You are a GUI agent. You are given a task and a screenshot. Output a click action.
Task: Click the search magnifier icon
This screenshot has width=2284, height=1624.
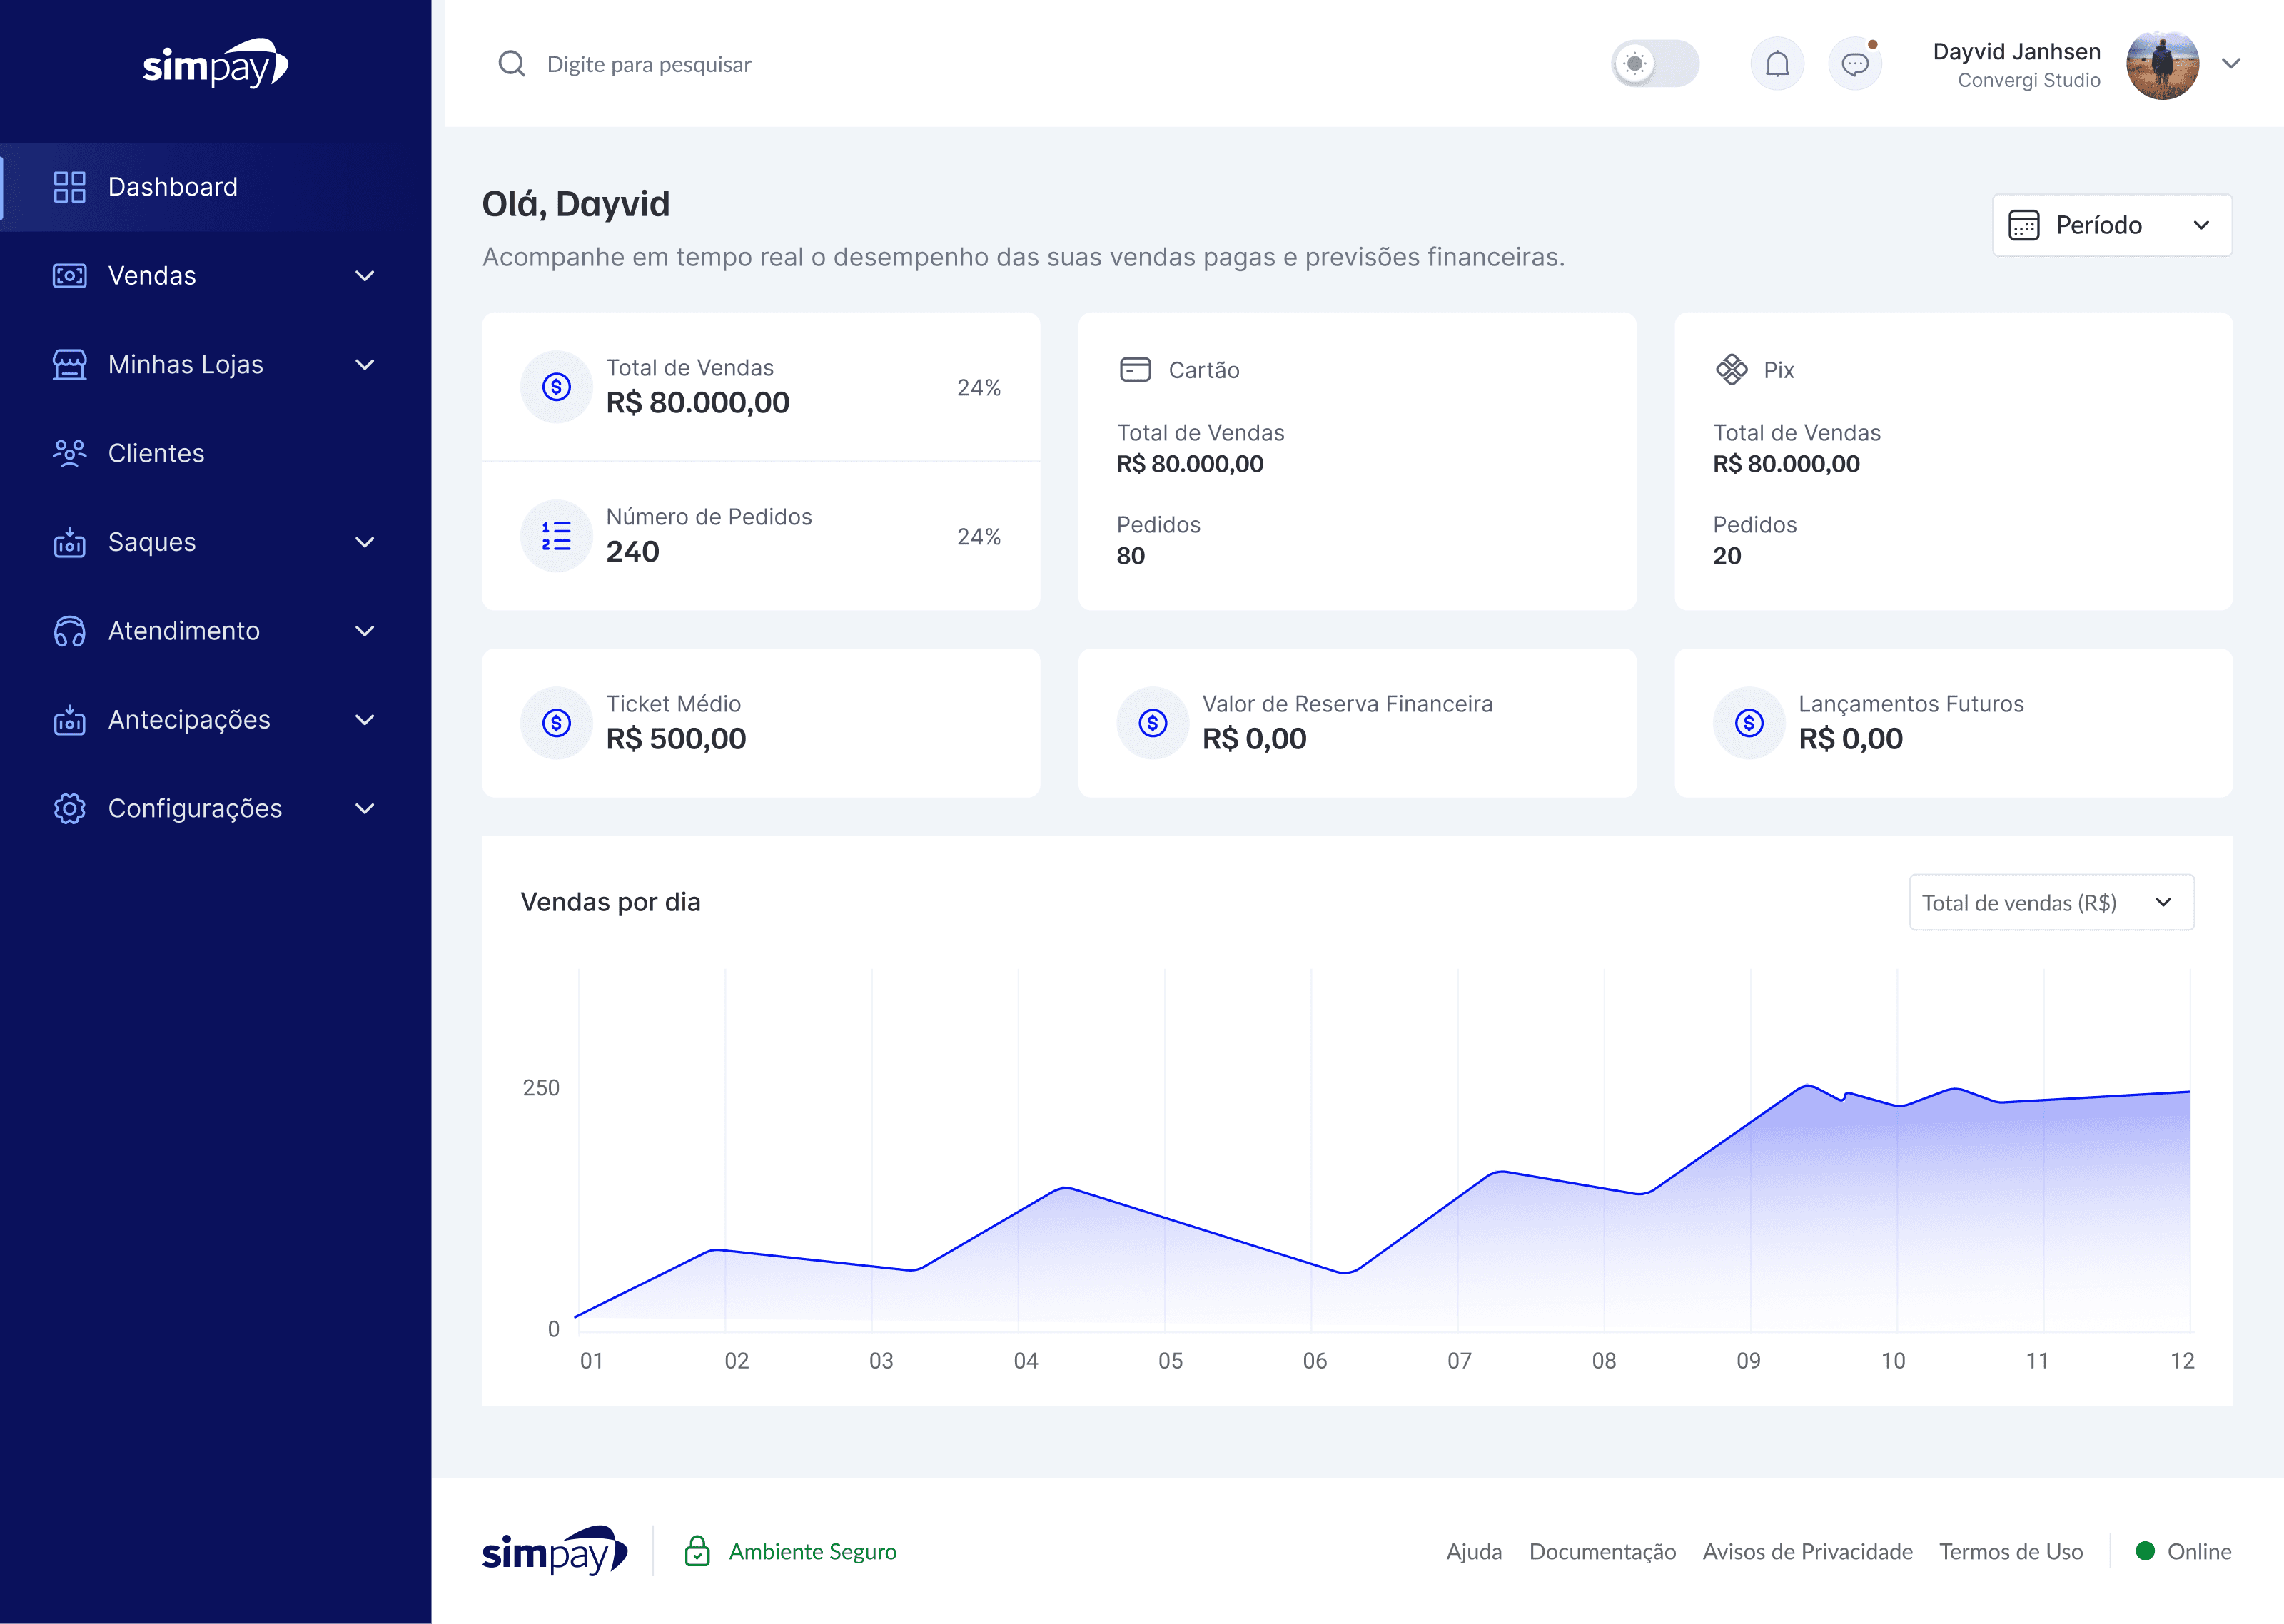click(x=512, y=64)
